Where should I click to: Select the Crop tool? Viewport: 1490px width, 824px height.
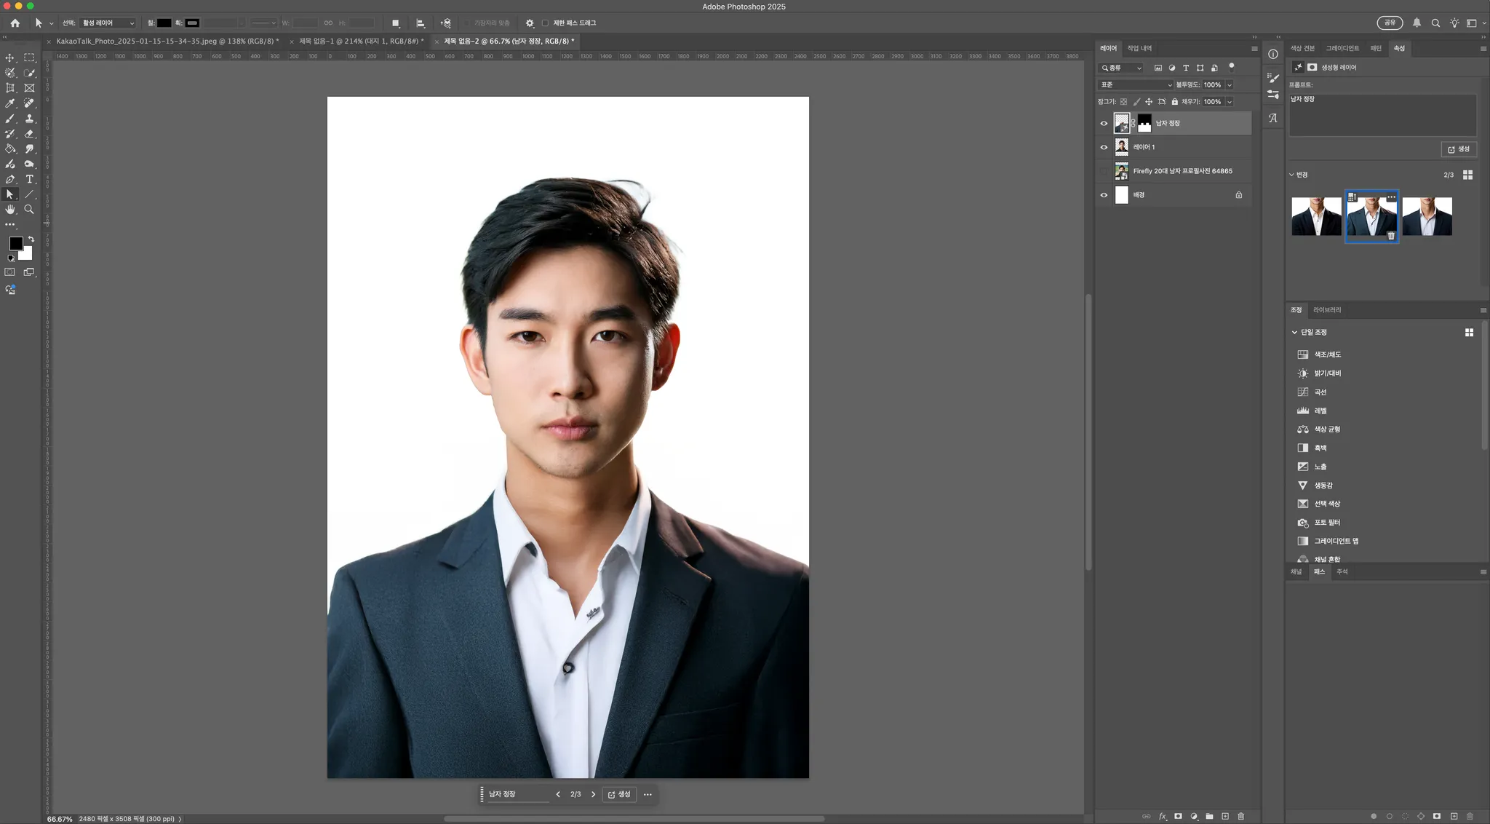point(10,88)
